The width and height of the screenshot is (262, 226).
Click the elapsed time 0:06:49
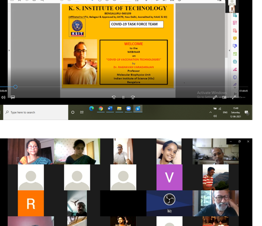4,91
